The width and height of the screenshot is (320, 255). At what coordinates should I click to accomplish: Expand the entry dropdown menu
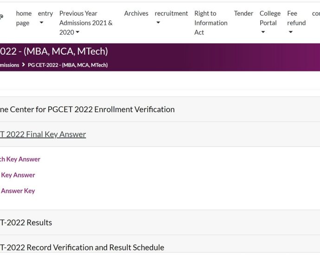[45, 18]
